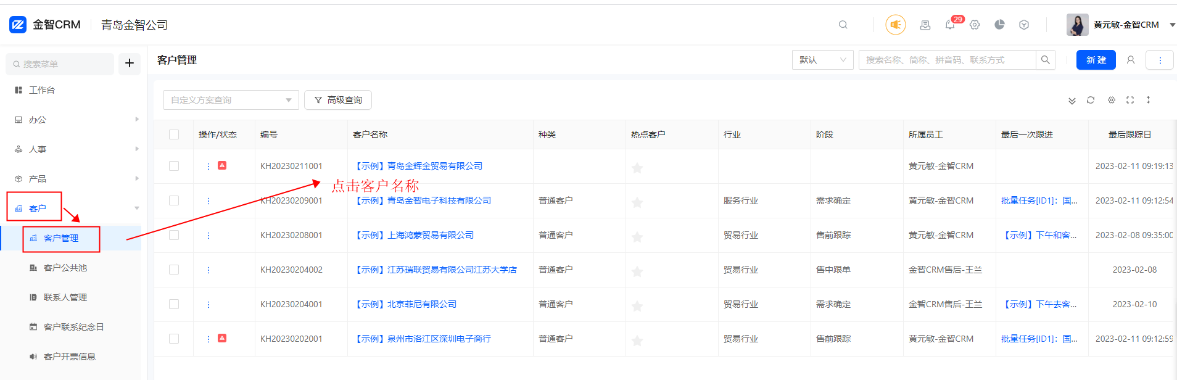
Task: Expand the 黄元敏-金智CRM account dropdown arrow
Action: (1172, 25)
